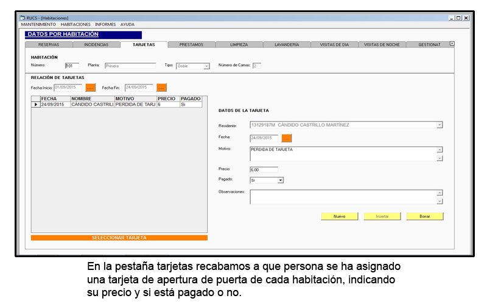The image size is (487, 304).
Task: Maximize the RUCS window
Action: click(x=458, y=18)
